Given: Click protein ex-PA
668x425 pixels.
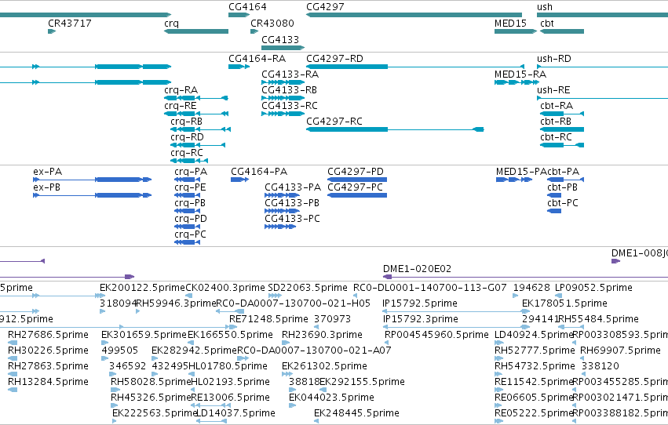Looking at the screenshot, I should pos(92,180).
